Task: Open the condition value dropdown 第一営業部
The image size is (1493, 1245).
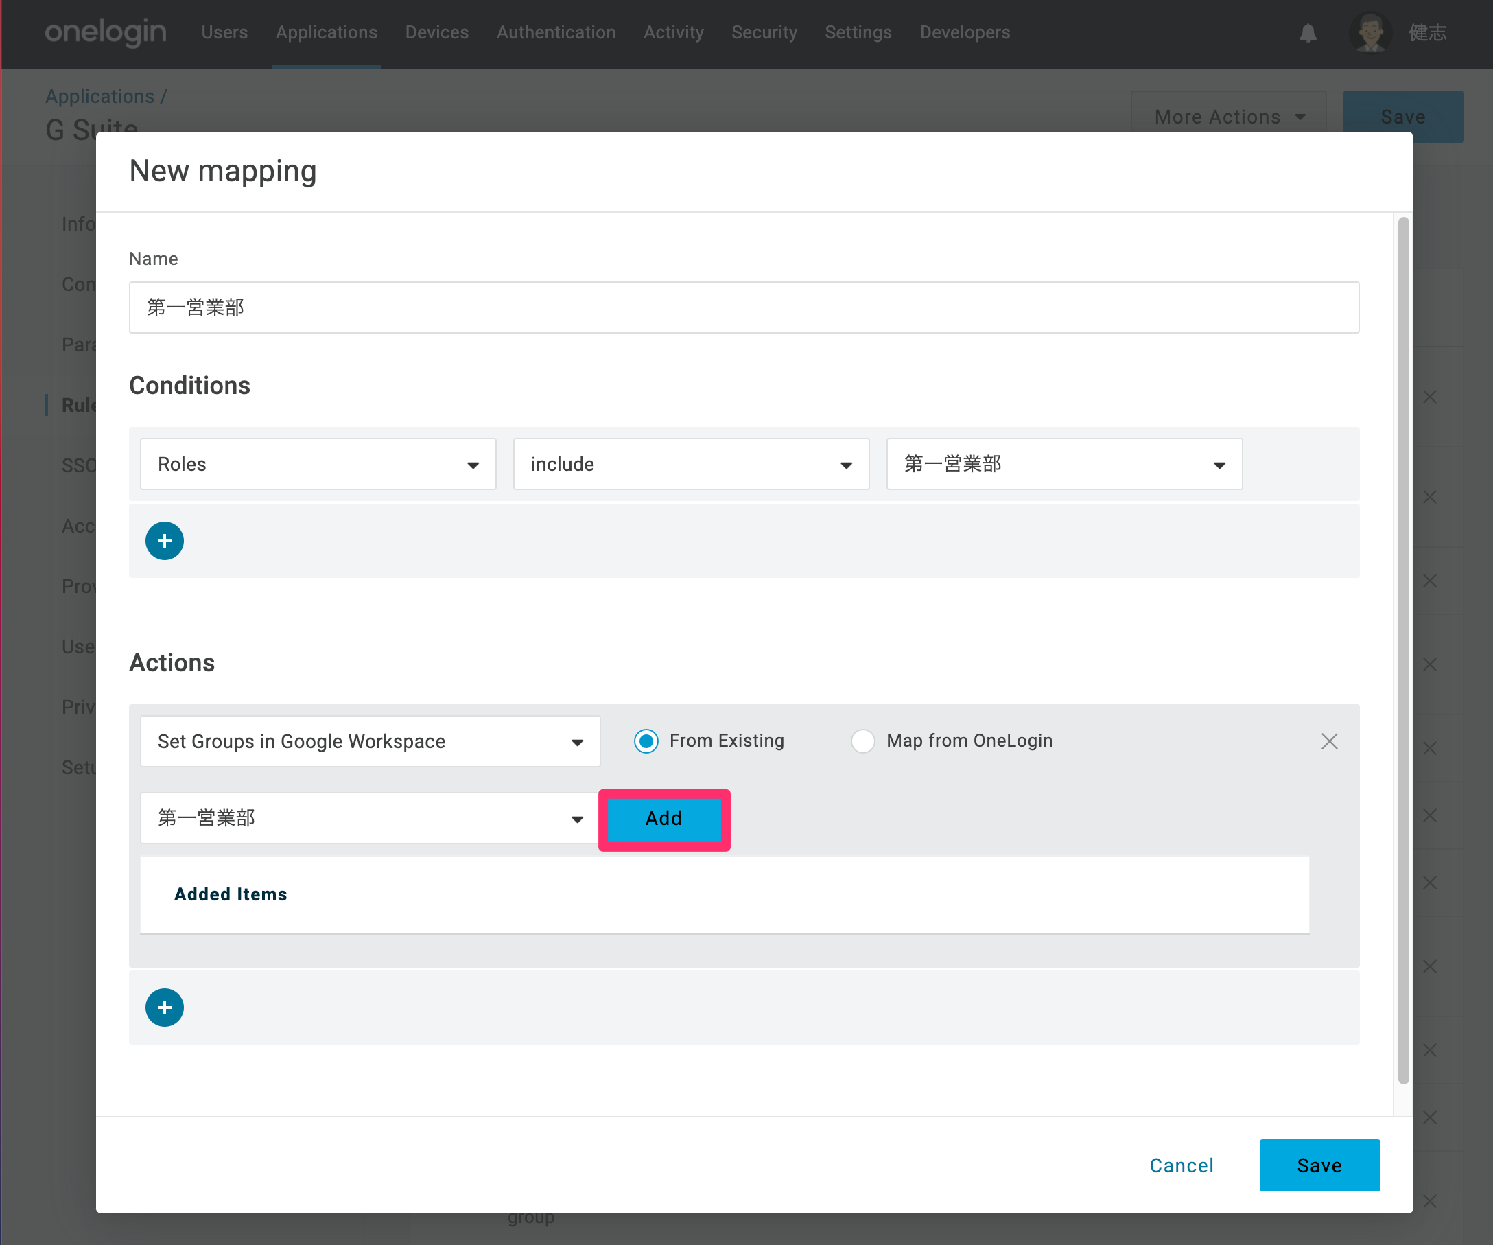Action: [x=1064, y=464]
